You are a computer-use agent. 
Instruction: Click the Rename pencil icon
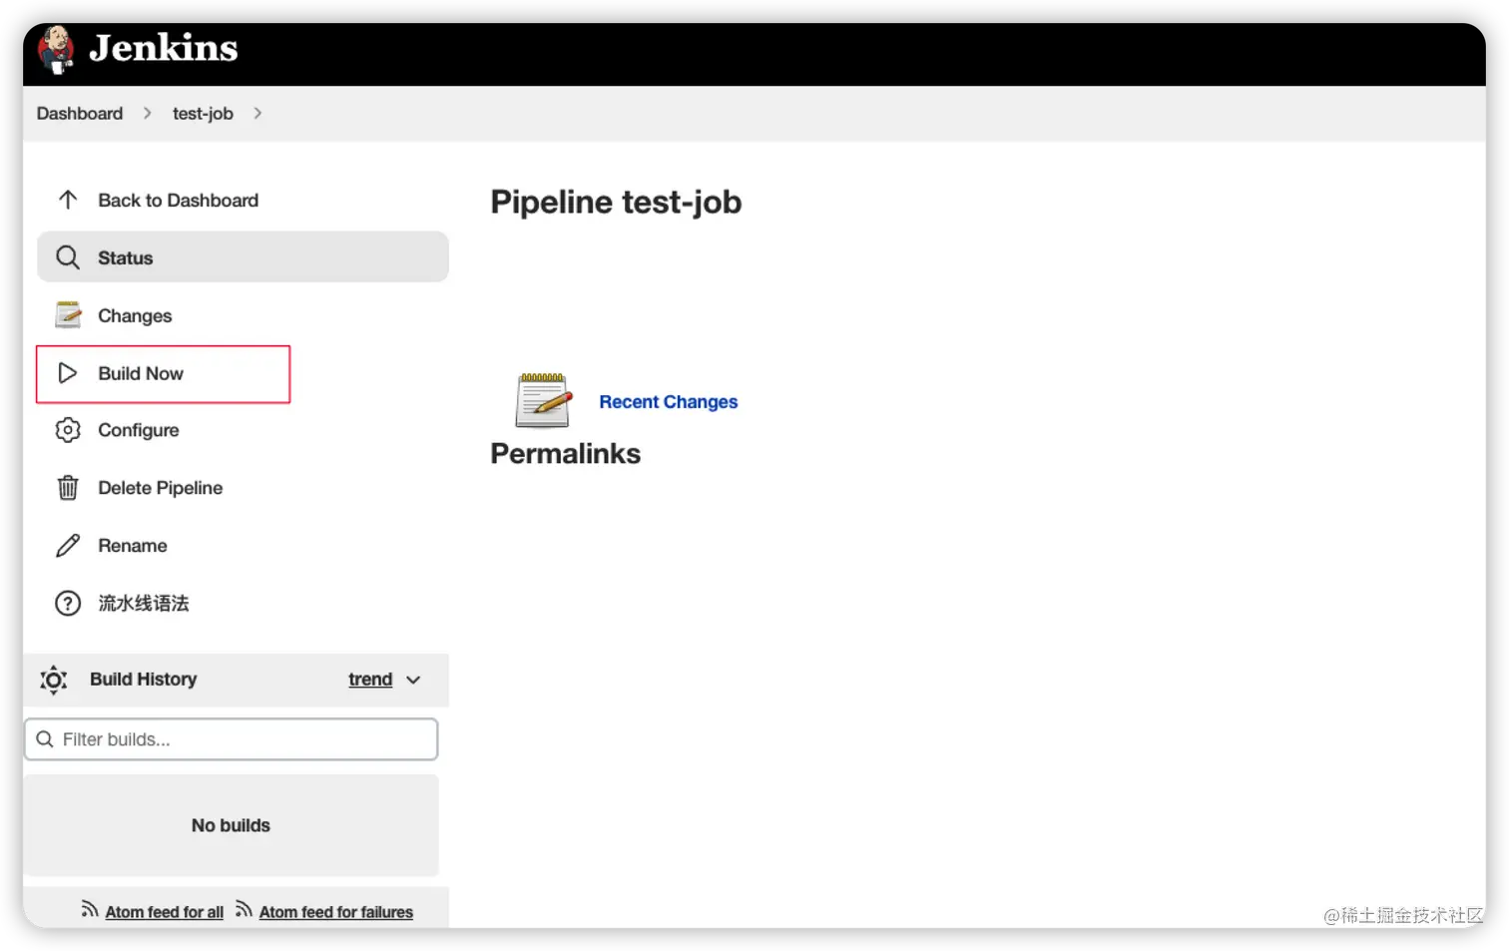(x=68, y=546)
